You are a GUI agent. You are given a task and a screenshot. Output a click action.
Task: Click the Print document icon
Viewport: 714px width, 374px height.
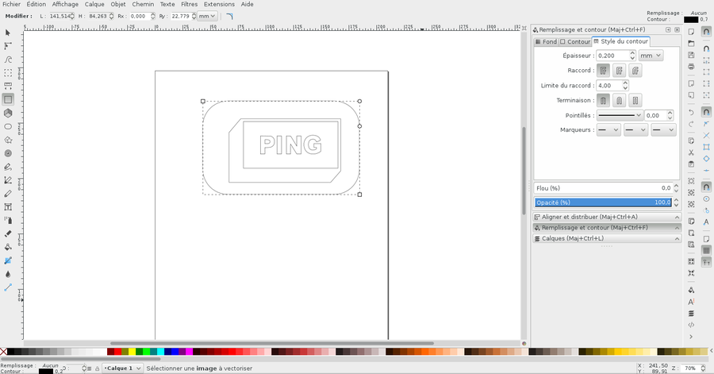click(691, 67)
